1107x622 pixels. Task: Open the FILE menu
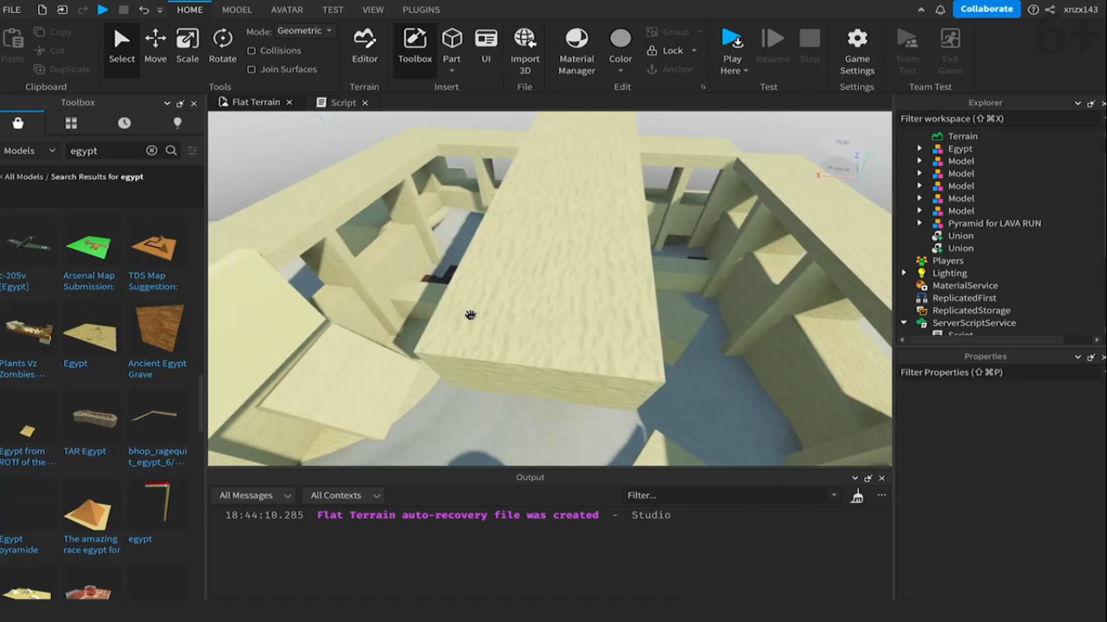pos(12,10)
